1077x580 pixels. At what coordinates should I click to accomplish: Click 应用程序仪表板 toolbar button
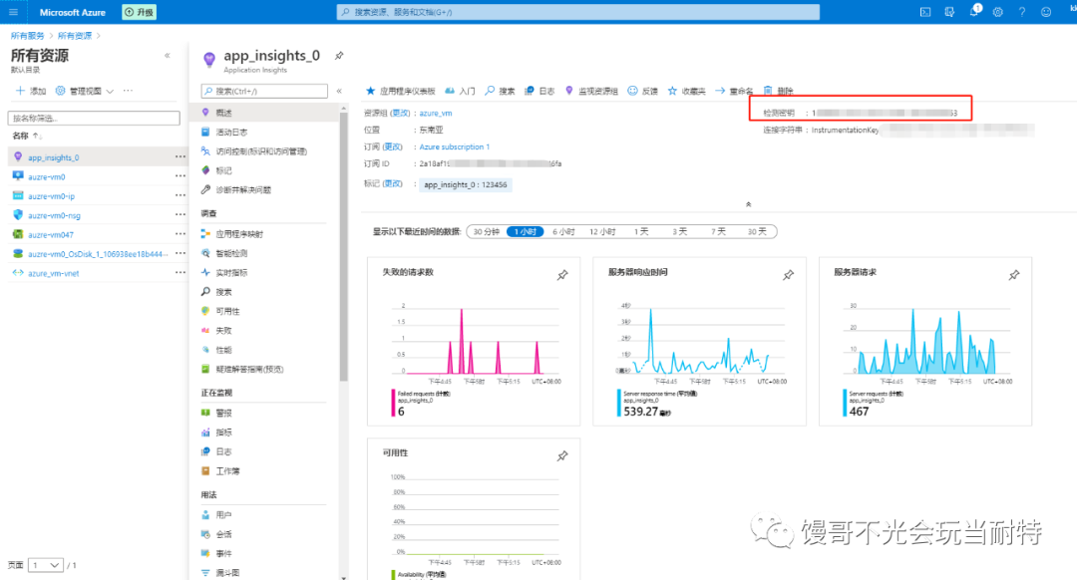401,91
